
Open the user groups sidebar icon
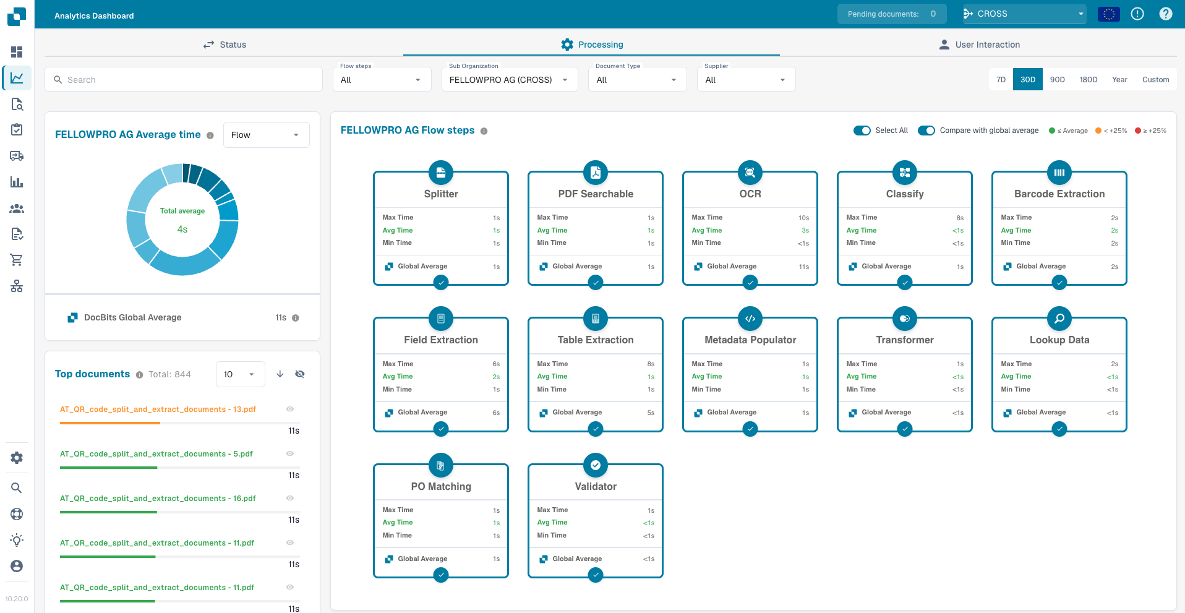click(x=17, y=208)
